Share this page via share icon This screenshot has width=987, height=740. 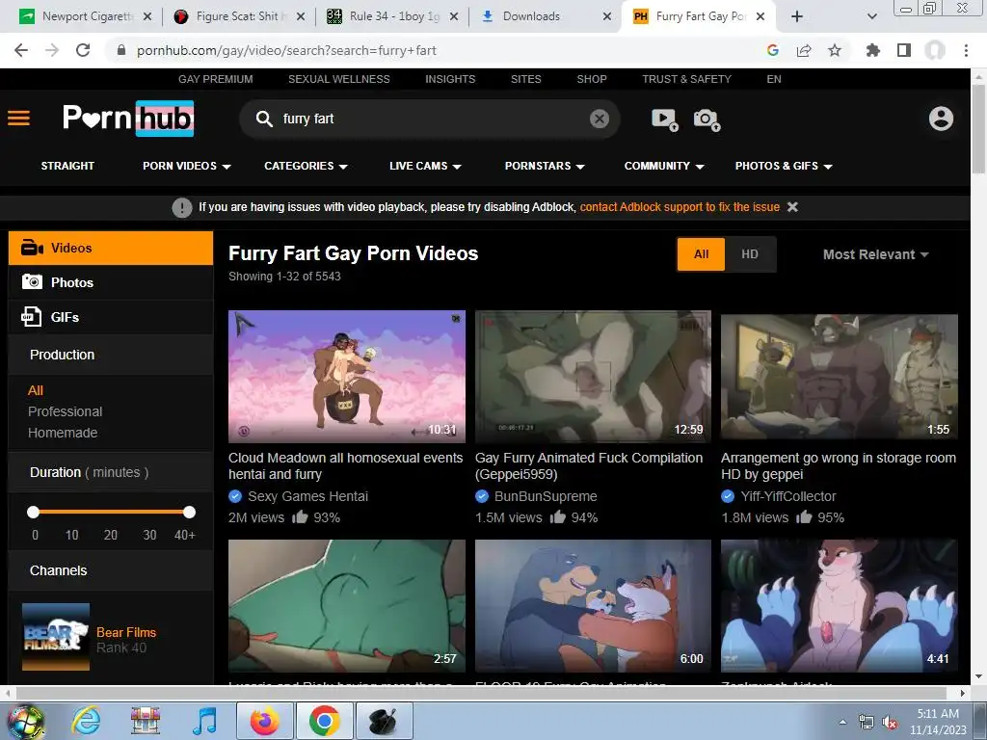point(804,50)
